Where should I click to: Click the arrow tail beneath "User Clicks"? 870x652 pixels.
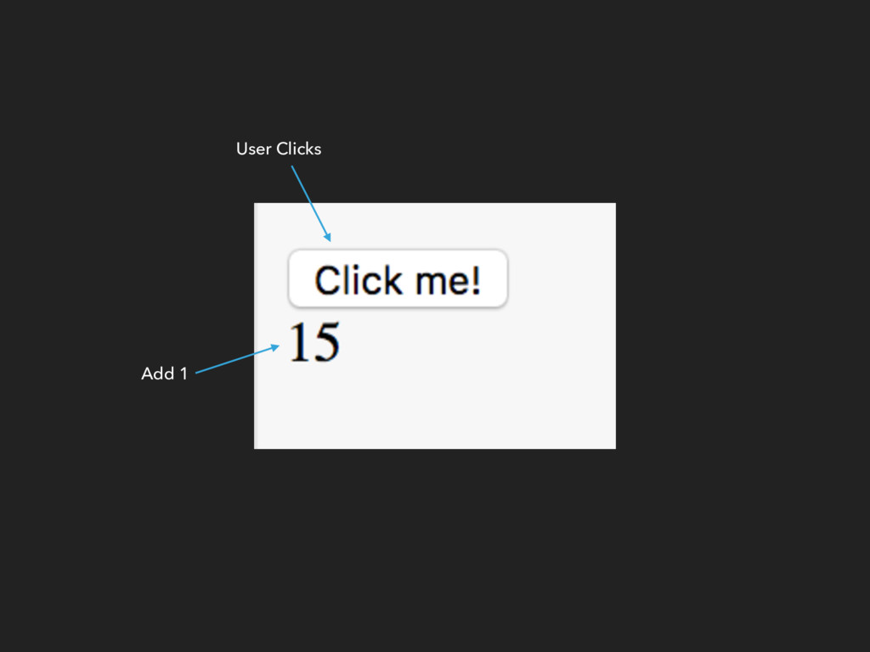click(x=293, y=169)
